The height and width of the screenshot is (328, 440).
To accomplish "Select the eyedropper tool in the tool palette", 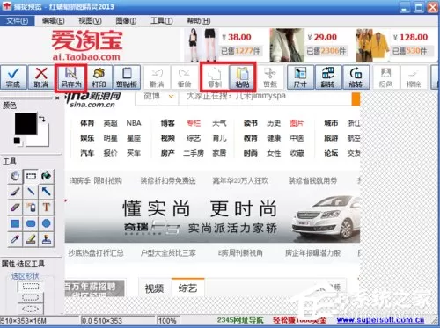I will (x=15, y=239).
